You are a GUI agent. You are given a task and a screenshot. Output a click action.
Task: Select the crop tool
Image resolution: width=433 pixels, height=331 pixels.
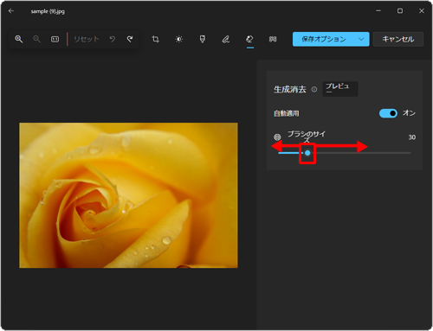point(156,39)
